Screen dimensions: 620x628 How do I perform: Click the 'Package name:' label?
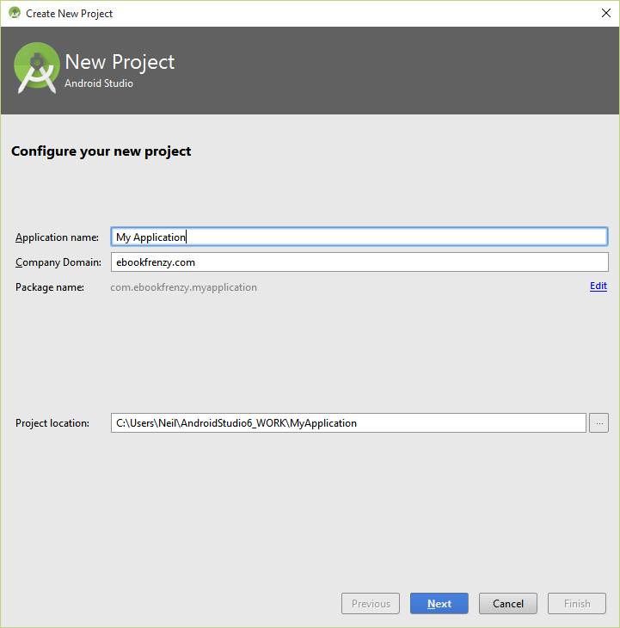(50, 287)
